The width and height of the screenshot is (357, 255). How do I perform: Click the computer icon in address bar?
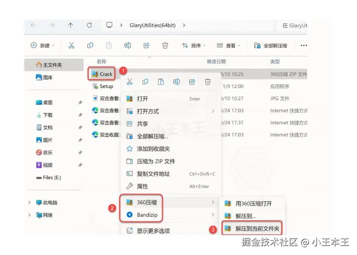pyautogui.click(x=109, y=25)
